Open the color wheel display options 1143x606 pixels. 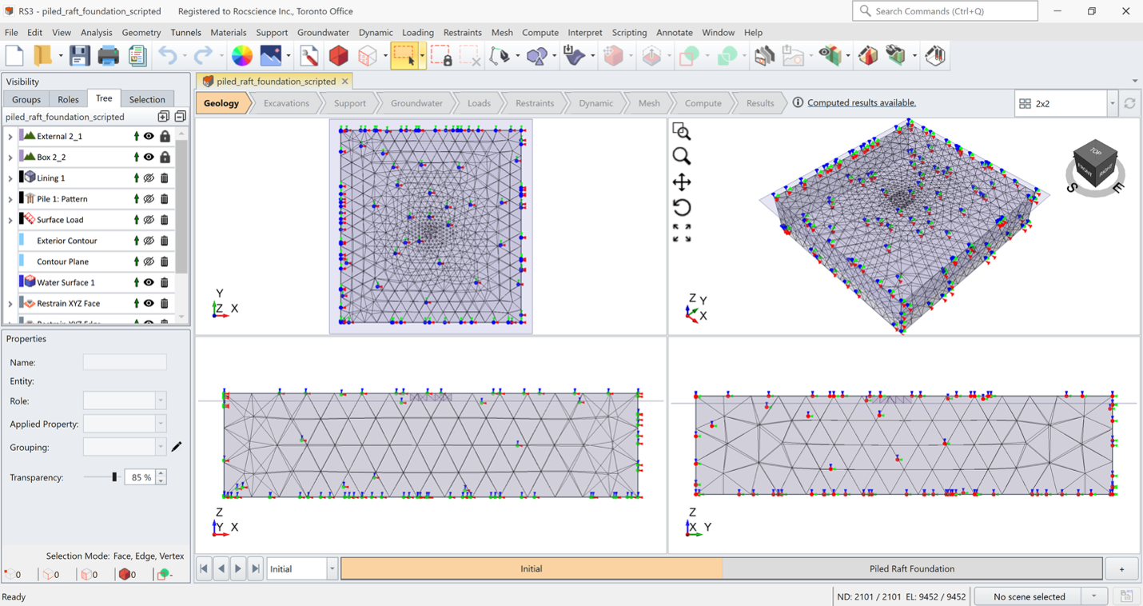point(241,56)
